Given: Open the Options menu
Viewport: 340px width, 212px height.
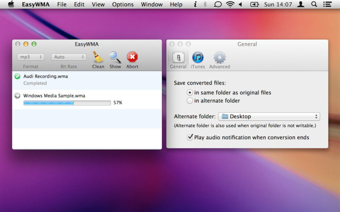Looking at the screenshot, I should pos(123,4).
